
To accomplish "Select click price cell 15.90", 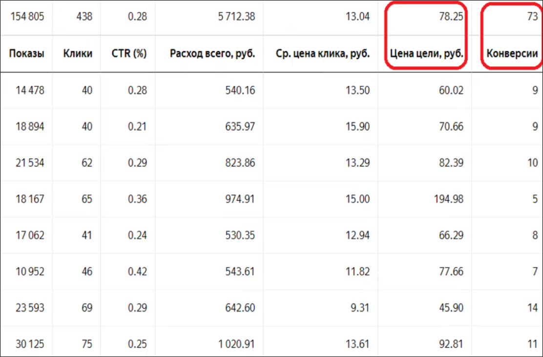I will click(x=357, y=127).
